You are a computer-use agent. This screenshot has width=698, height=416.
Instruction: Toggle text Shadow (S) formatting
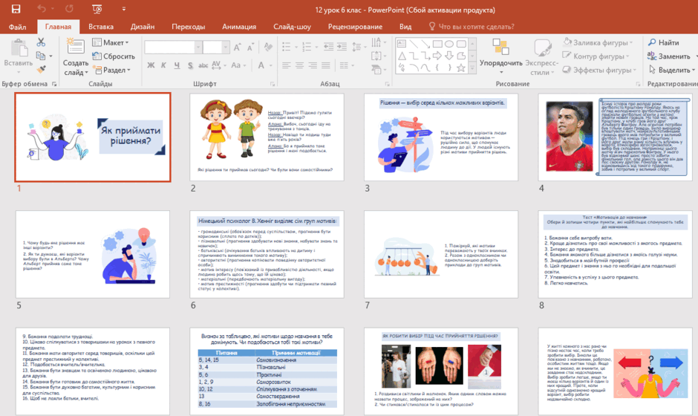190,65
